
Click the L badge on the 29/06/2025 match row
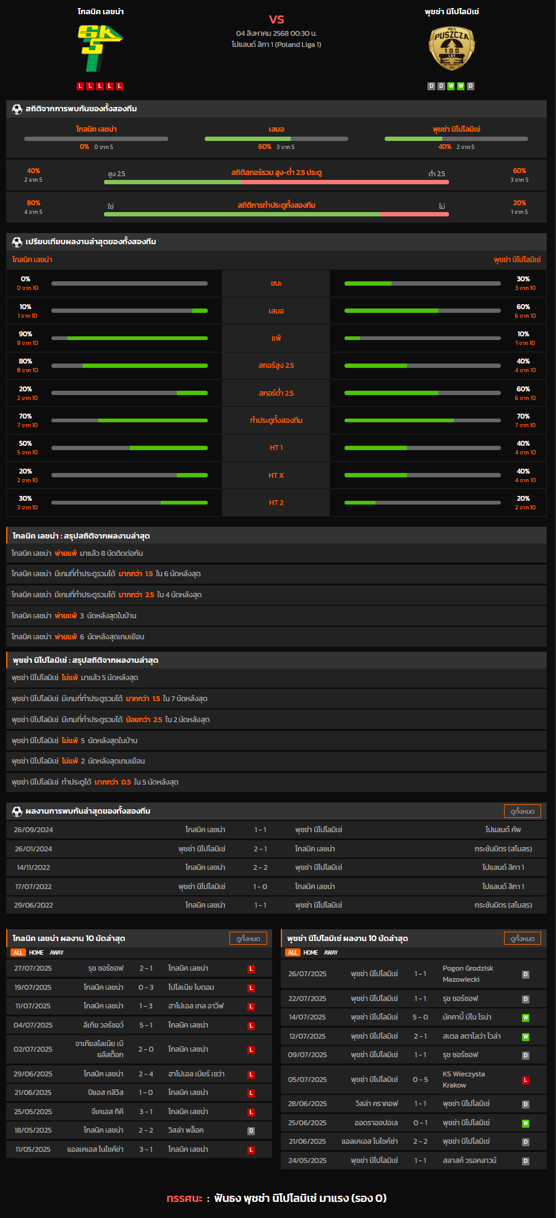pyautogui.click(x=251, y=1075)
